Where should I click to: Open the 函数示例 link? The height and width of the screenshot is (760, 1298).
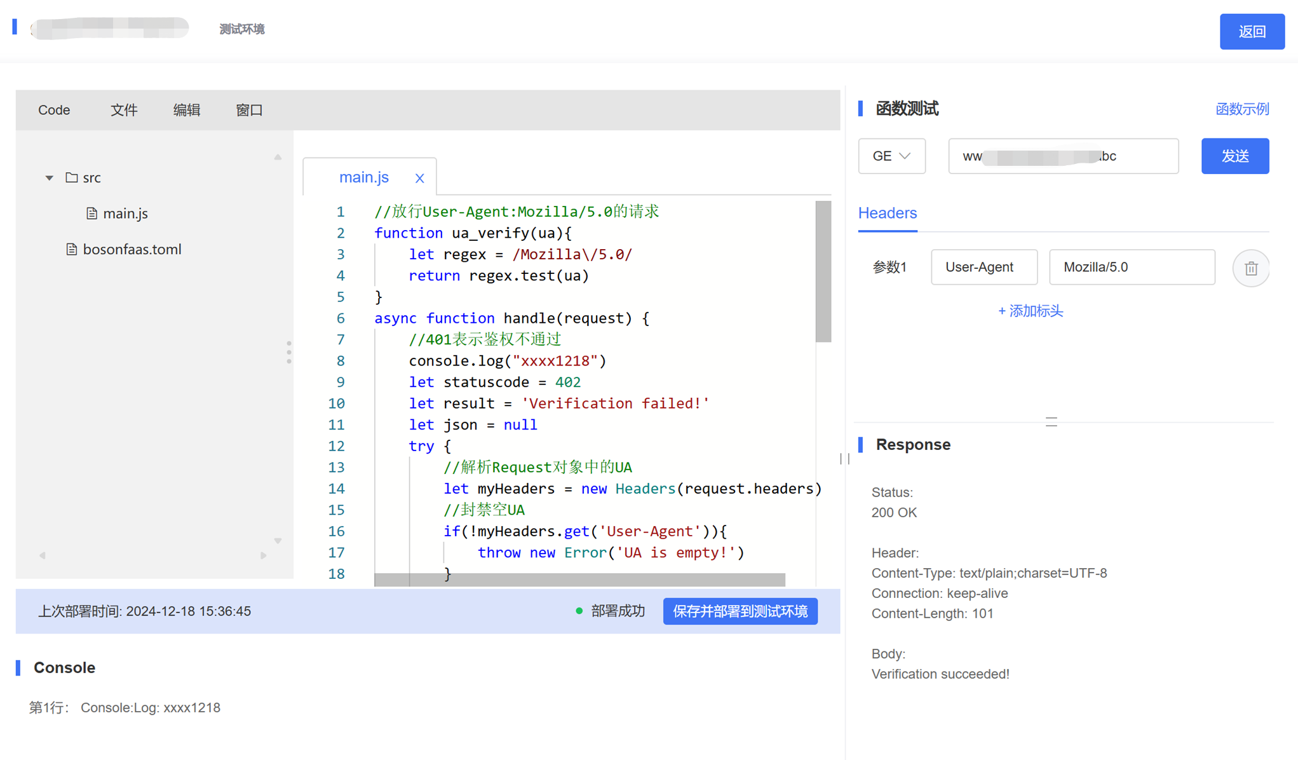click(1242, 109)
